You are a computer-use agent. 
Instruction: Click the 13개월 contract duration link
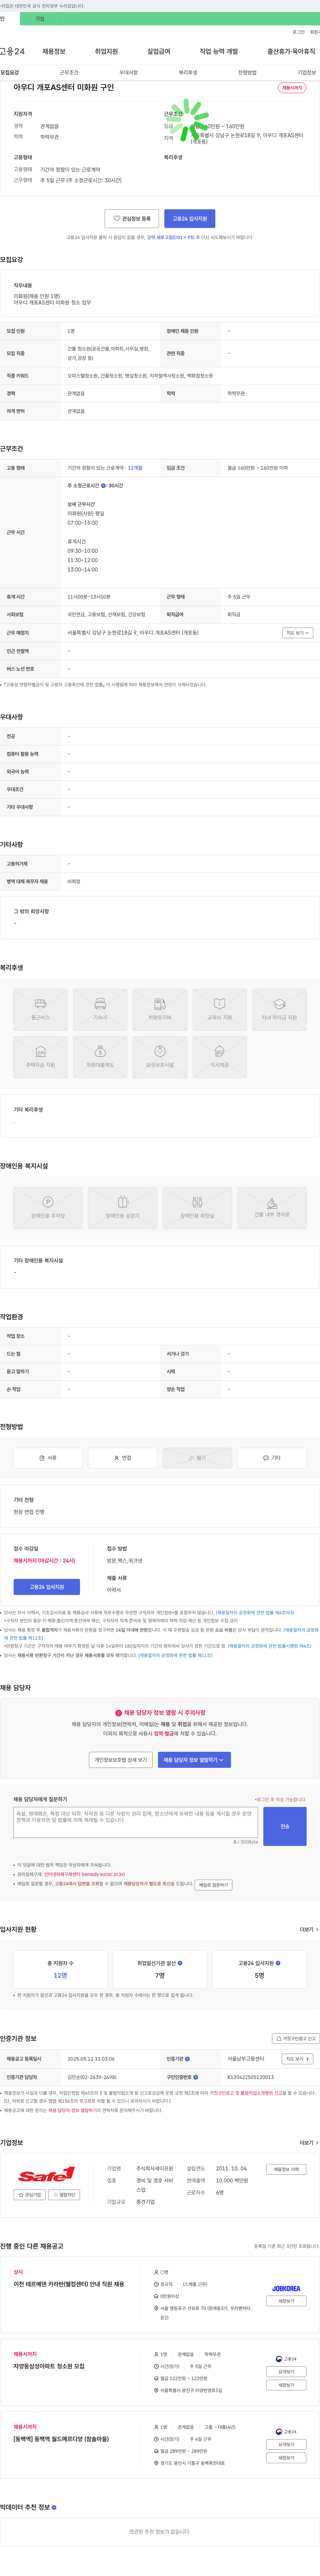(135, 468)
